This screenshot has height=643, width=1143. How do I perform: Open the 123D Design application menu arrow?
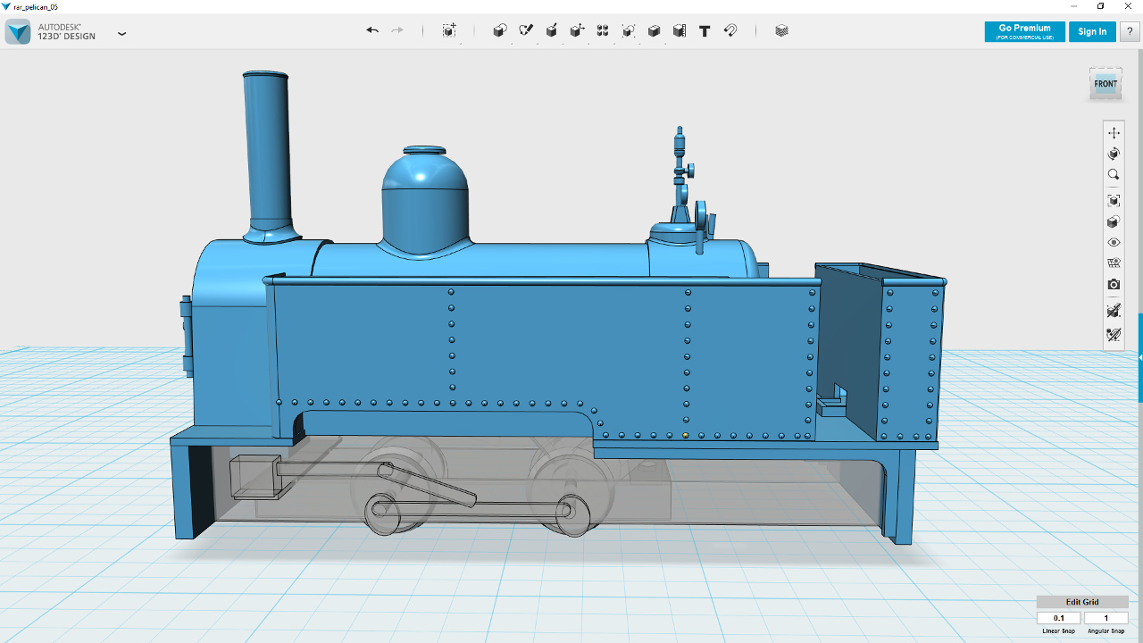pyautogui.click(x=122, y=34)
